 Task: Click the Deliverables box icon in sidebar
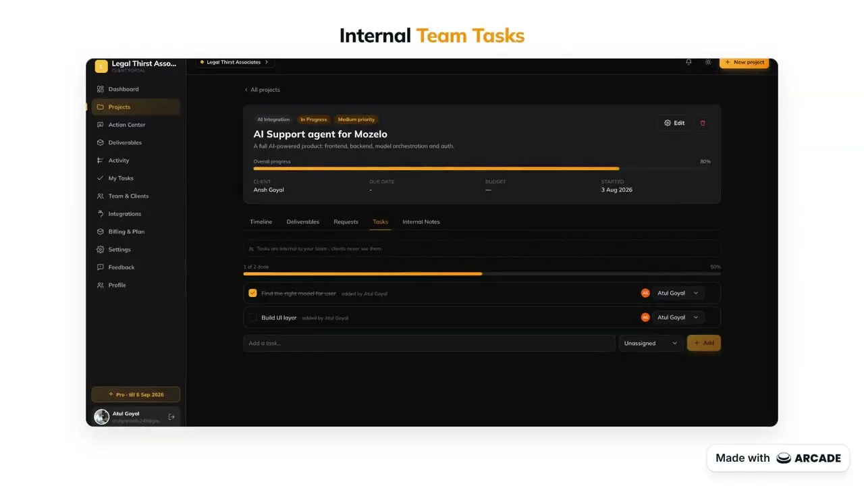point(100,142)
